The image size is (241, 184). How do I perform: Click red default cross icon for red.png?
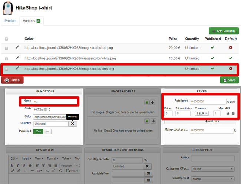coord(231,48)
